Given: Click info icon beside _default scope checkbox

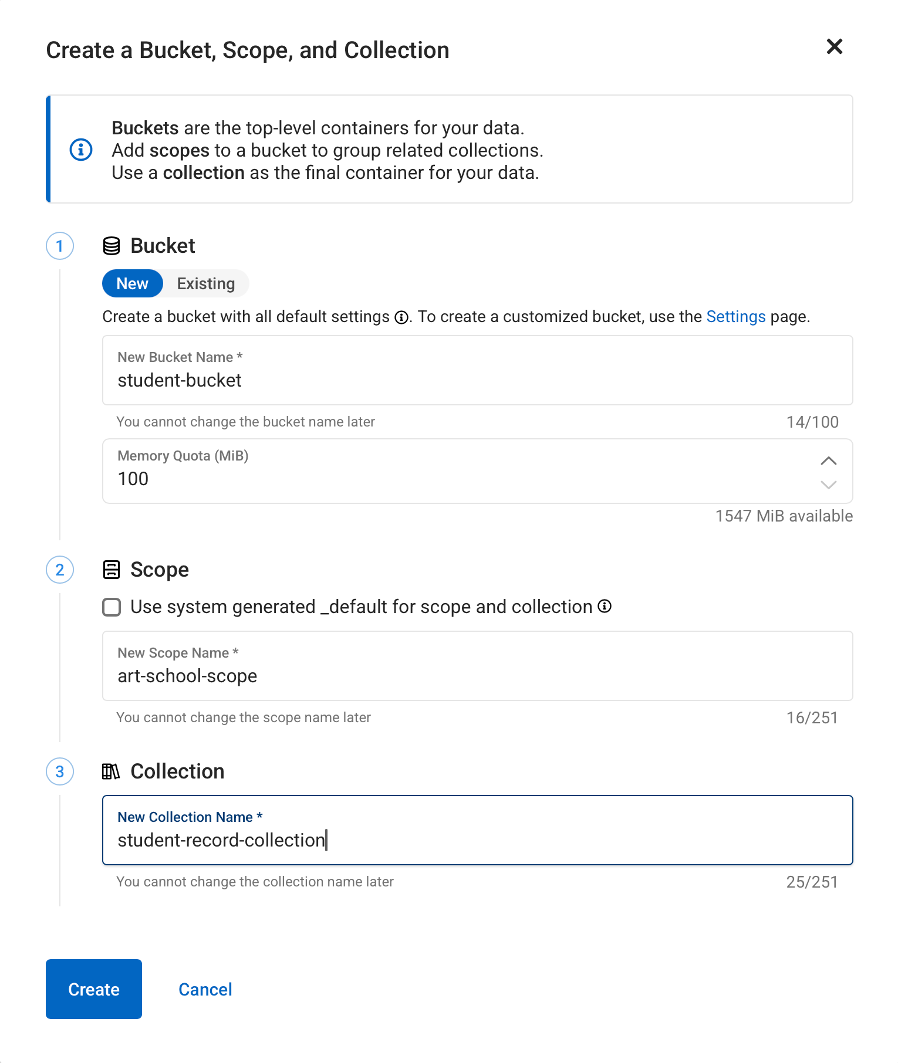Looking at the screenshot, I should click(605, 607).
